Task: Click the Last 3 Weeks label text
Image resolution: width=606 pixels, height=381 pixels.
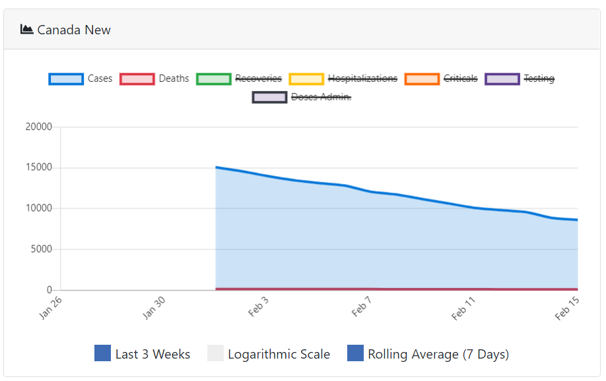Action: coord(152,354)
